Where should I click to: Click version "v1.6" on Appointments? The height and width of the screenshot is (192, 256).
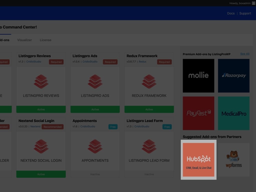point(75,126)
